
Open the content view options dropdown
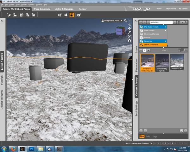tap(180, 22)
